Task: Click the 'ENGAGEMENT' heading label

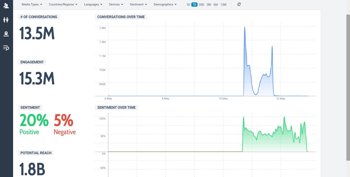Action: [x=32, y=62]
